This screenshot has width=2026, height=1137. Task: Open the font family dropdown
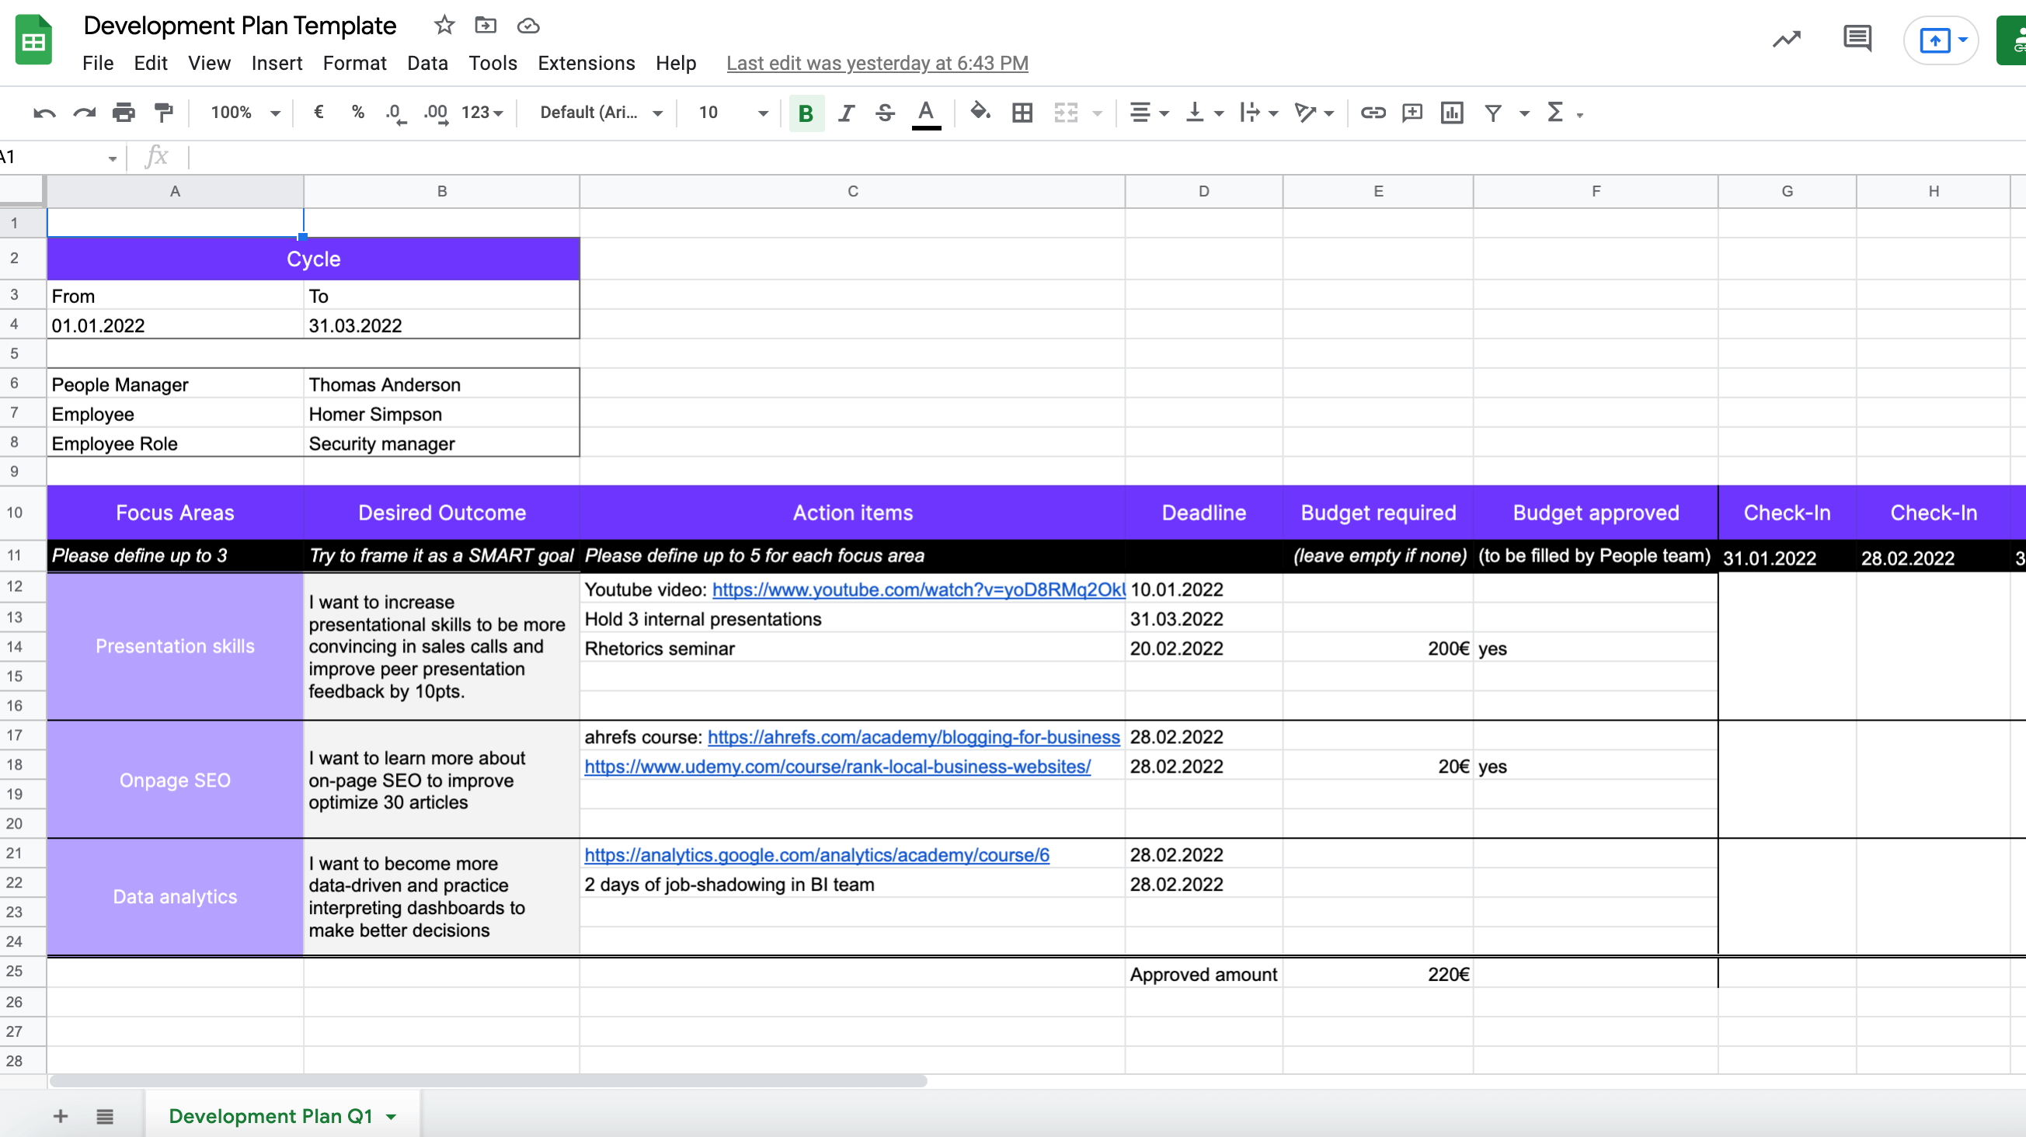[x=600, y=113]
